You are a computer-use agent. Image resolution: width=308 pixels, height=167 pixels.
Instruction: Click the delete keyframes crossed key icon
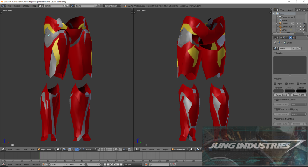[174, 165]
